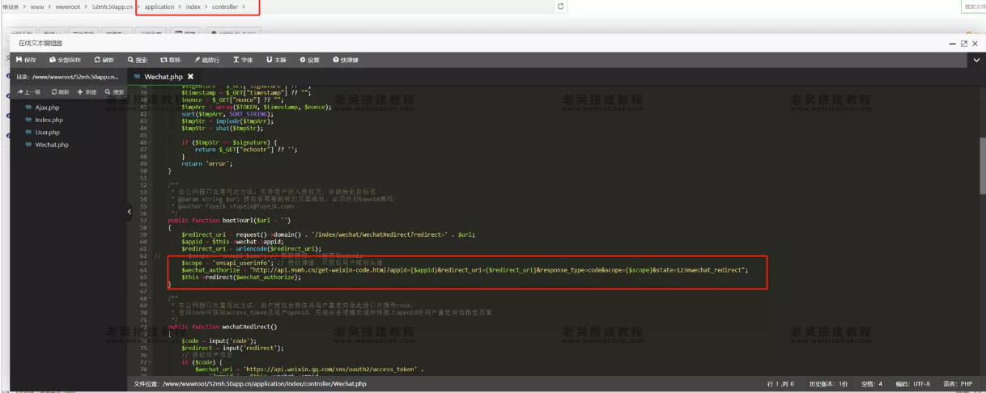Click Save All (全部保存) in editor toolbar

tap(65, 60)
